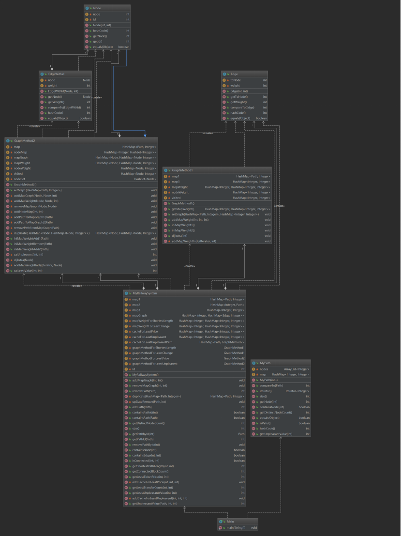401x536 pixels.
Task: Select graphMethodForLeastPrice field
Action: [x=184, y=358]
